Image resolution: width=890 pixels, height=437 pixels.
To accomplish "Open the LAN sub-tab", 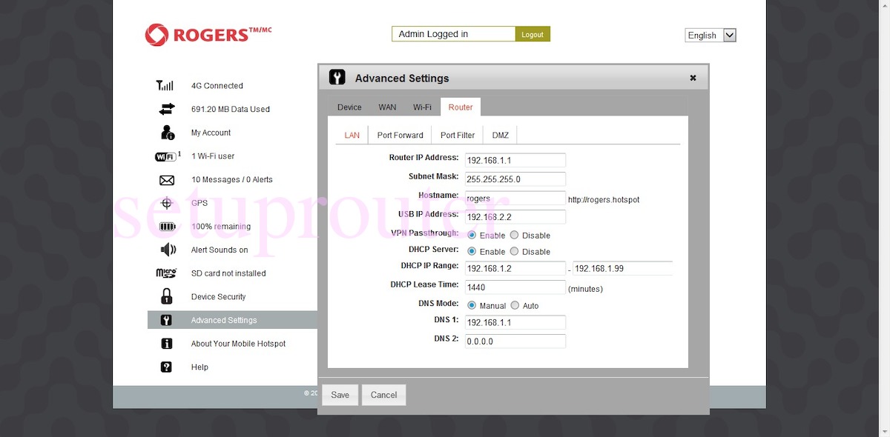I will tap(352, 135).
